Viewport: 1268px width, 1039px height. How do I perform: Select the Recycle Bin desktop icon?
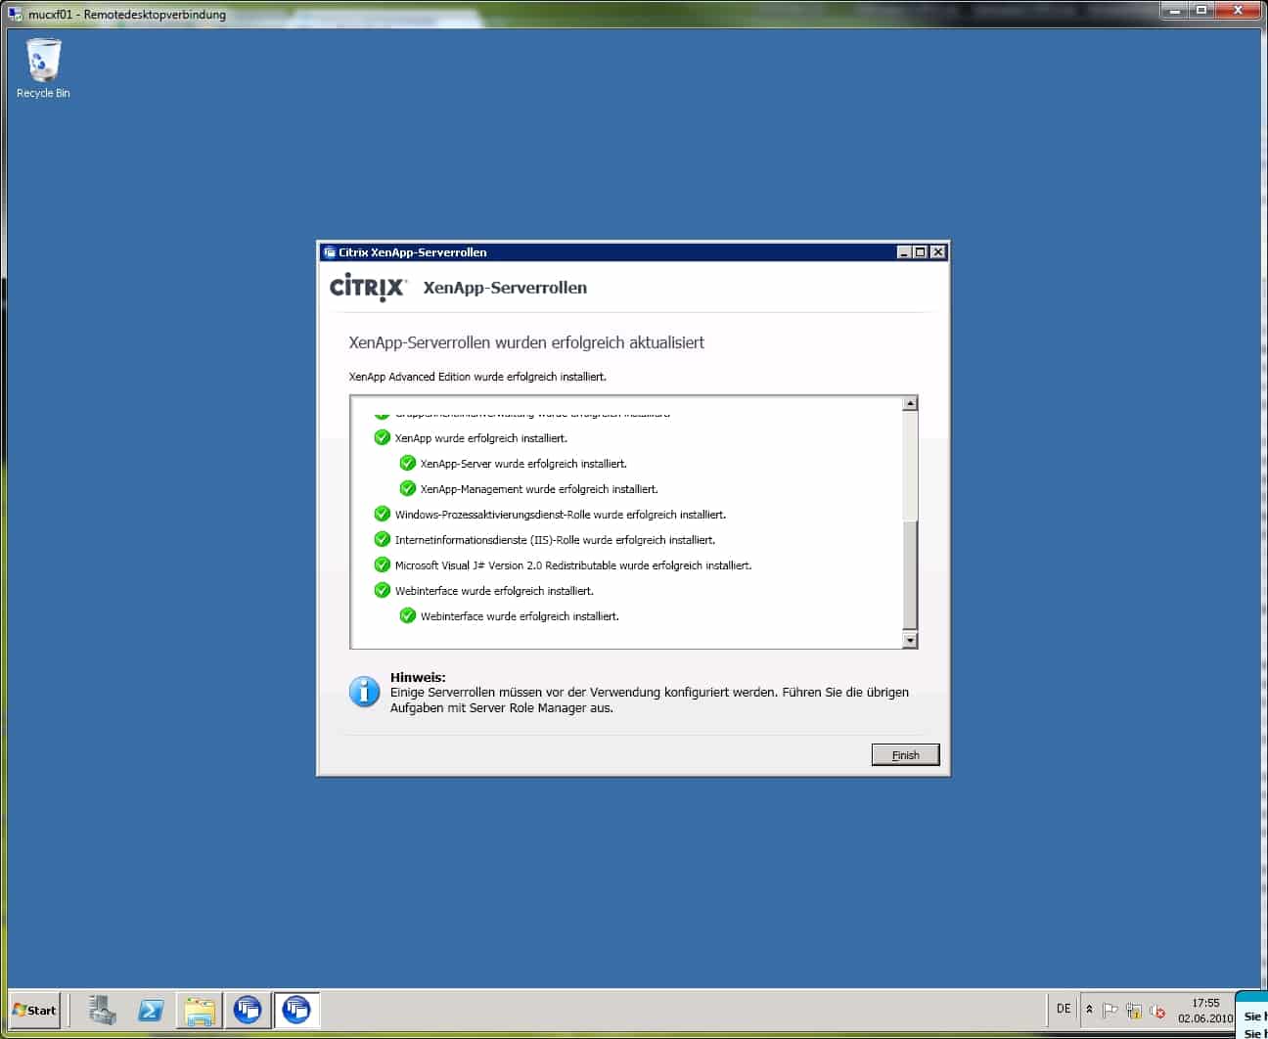click(x=43, y=68)
